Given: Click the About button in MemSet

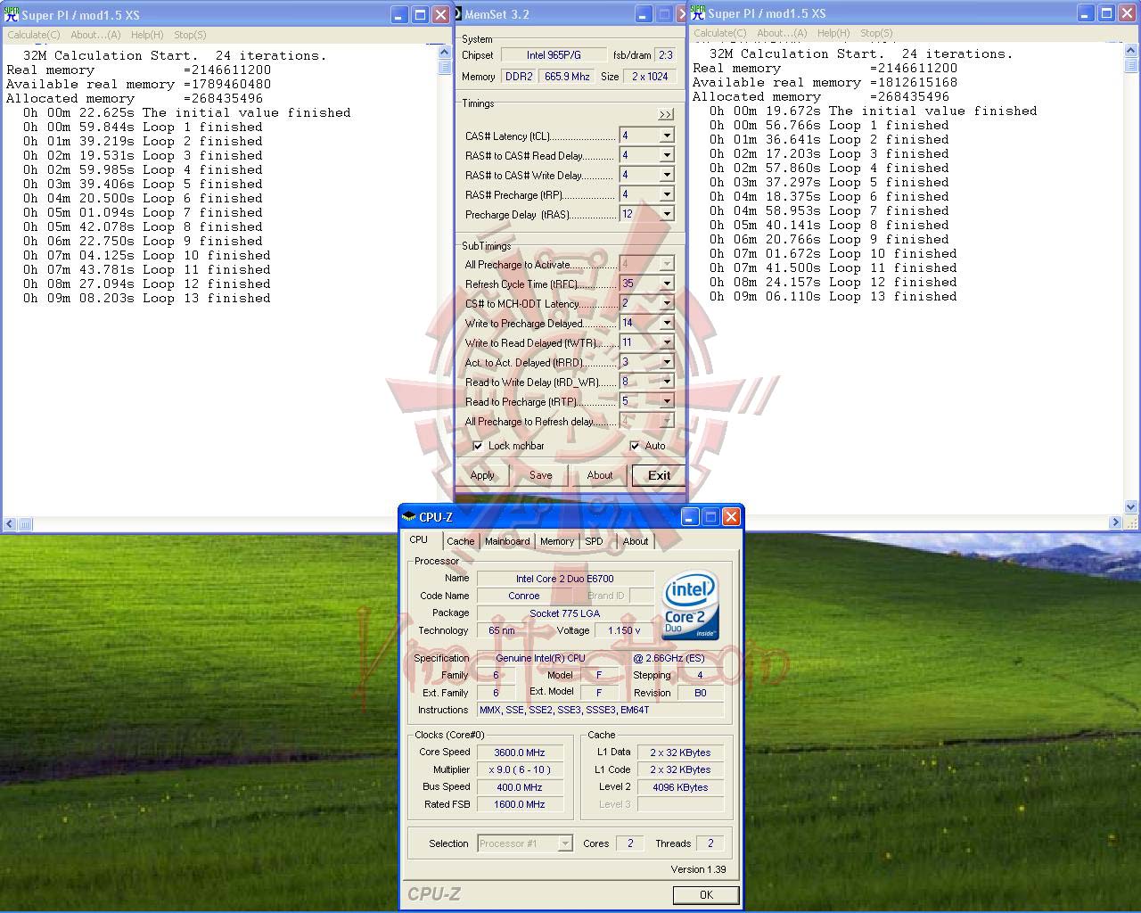Looking at the screenshot, I should 600,475.
